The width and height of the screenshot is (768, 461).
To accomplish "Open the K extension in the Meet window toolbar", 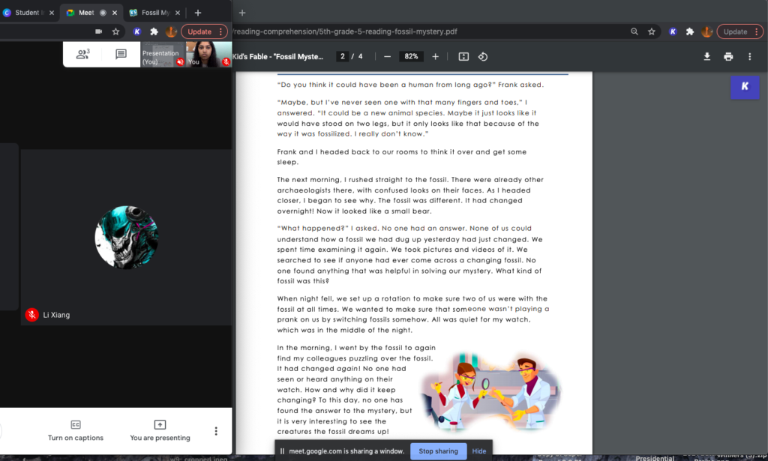I will point(137,31).
